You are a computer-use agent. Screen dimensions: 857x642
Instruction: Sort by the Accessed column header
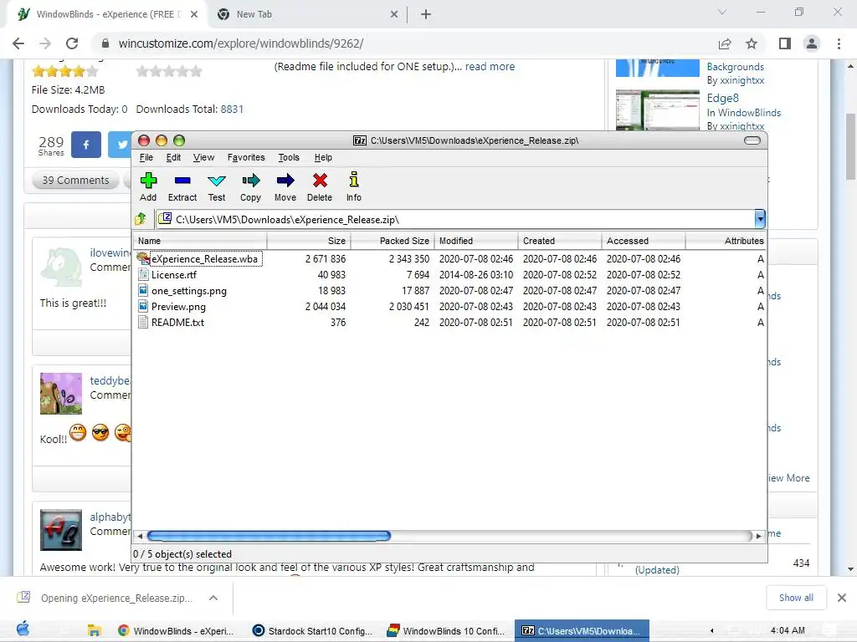644,241
